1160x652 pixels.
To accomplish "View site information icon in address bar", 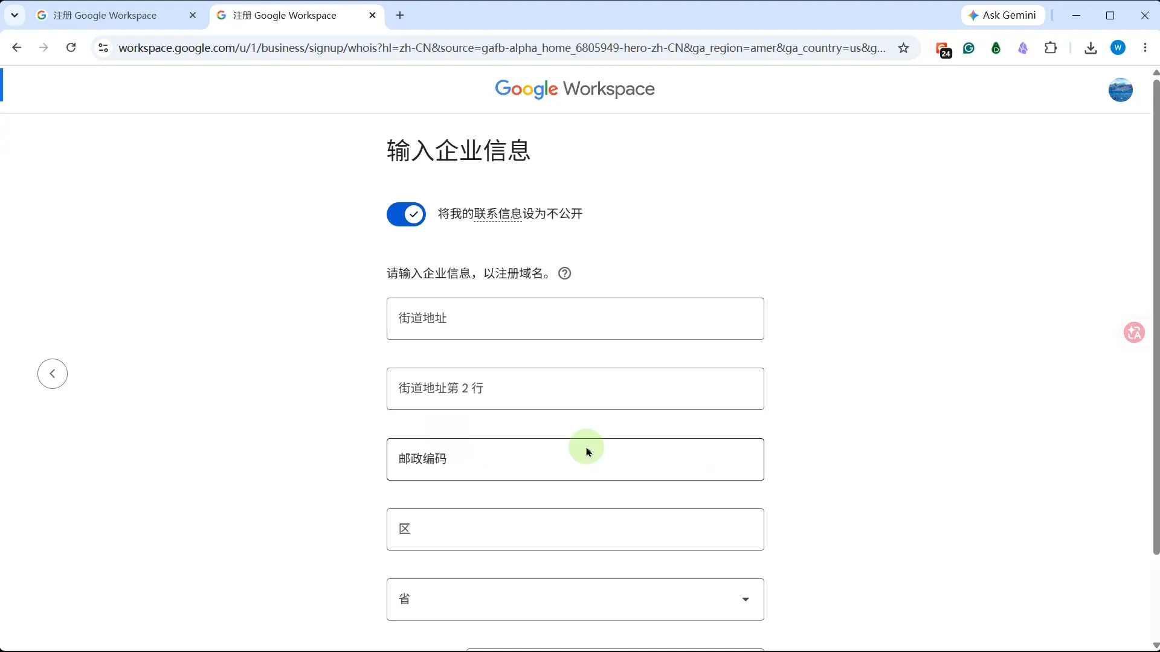I will click(103, 48).
